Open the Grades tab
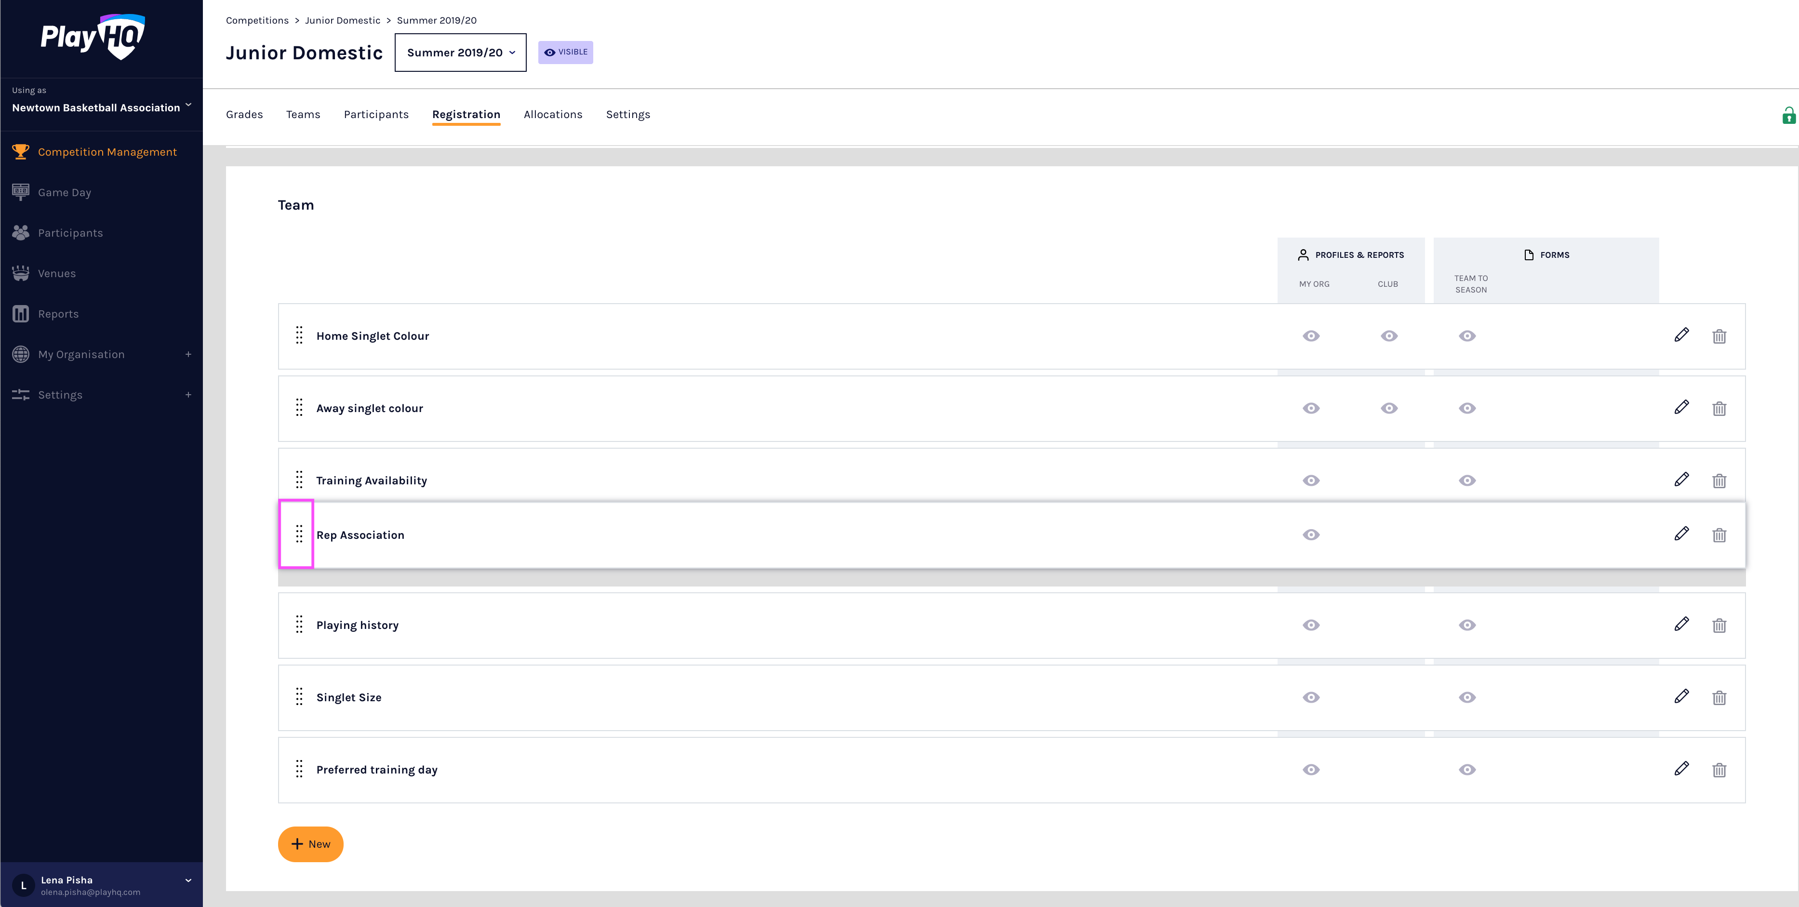This screenshot has height=907, width=1799. coord(244,115)
